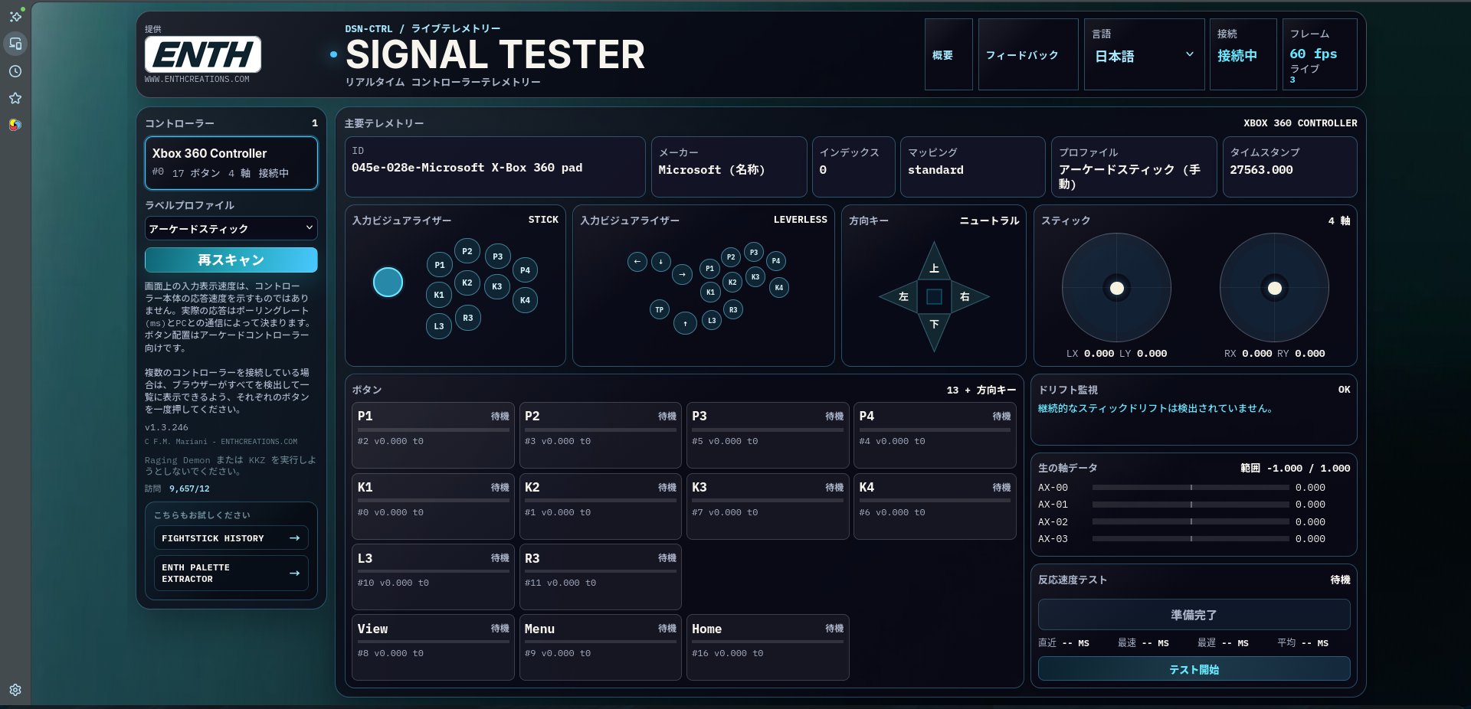1471x709 pixels.
Task: Click the AX-03 raw axis bar
Action: coord(1191,538)
